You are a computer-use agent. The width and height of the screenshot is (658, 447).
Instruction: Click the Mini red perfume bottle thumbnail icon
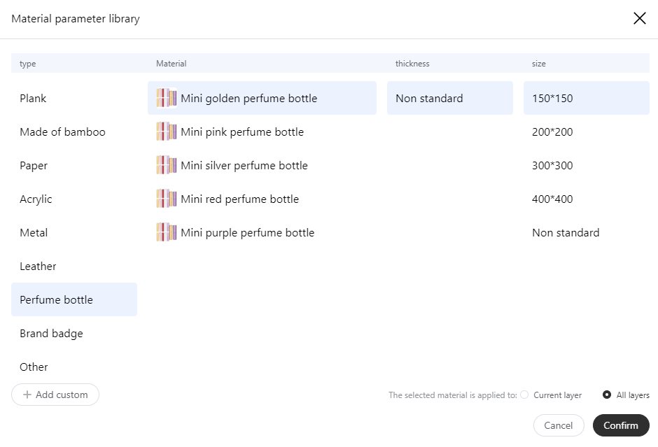tap(167, 199)
